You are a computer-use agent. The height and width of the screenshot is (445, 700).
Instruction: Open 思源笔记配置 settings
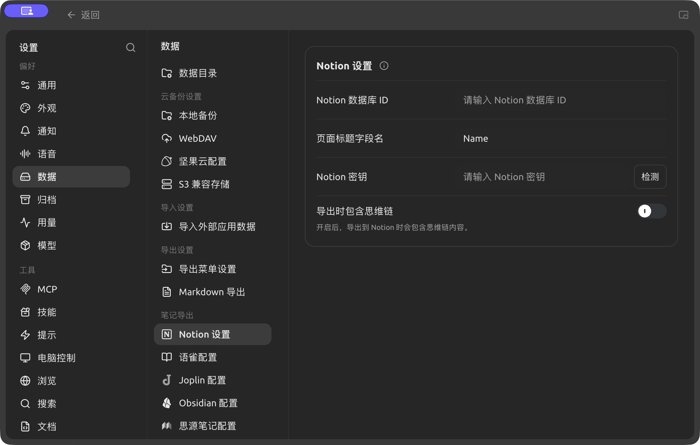coord(213,426)
